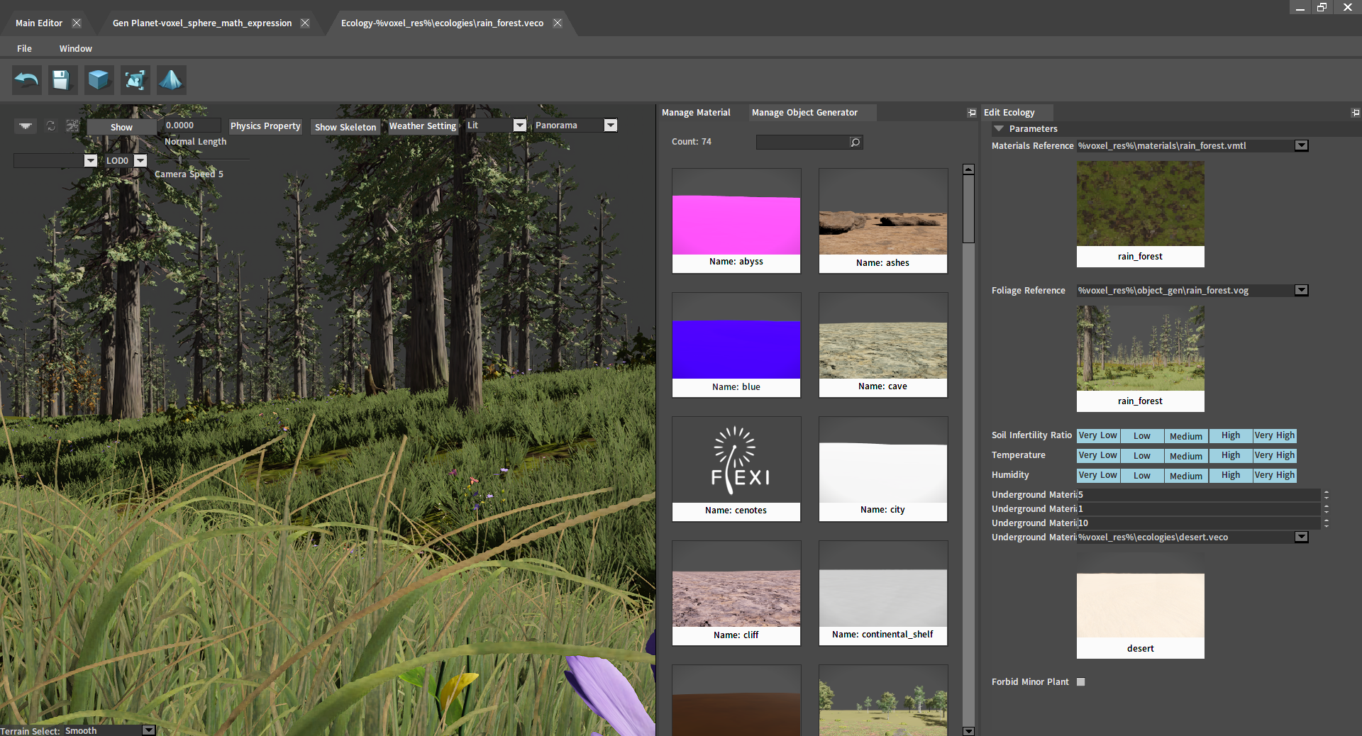The width and height of the screenshot is (1362, 736).
Task: Click the material search magnifier icon
Action: 856,143
